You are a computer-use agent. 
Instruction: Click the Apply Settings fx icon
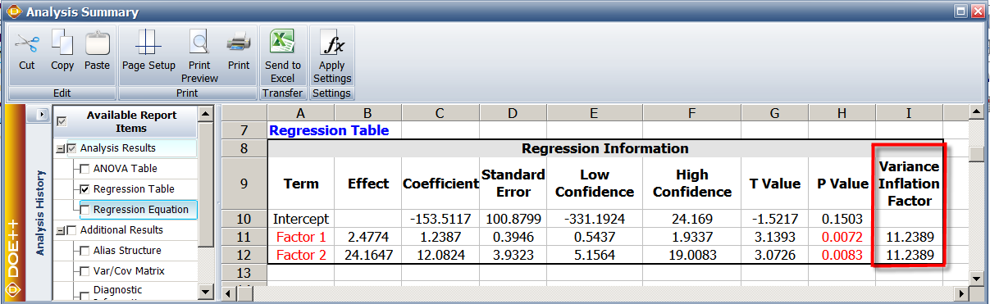point(332,43)
